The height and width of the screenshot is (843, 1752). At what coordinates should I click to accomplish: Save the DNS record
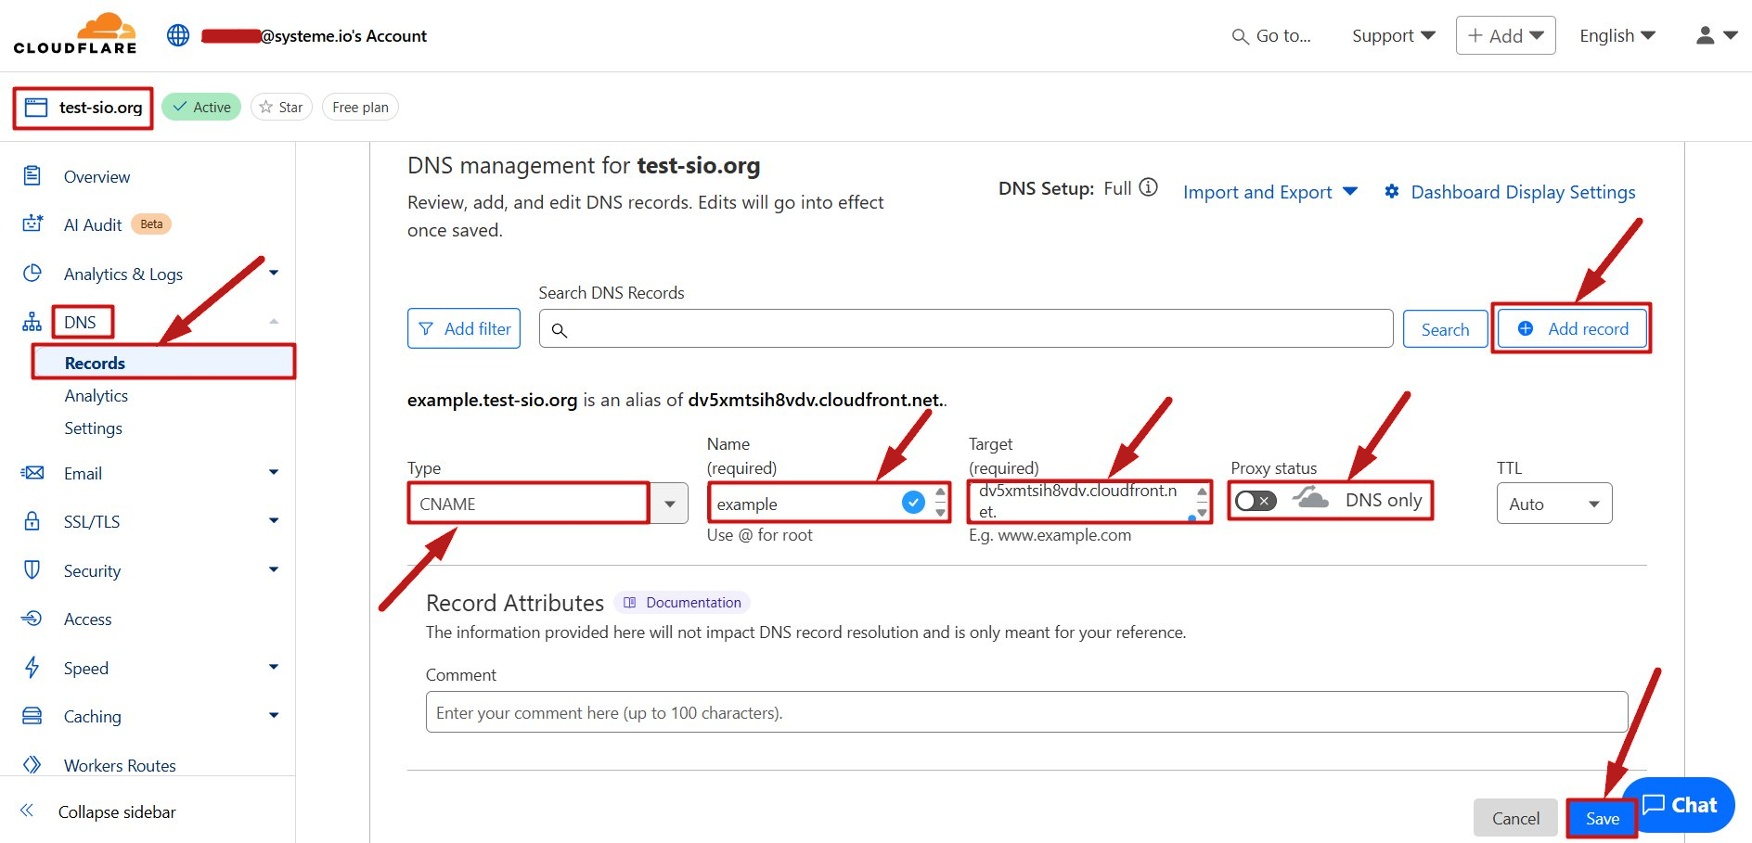1603,818
